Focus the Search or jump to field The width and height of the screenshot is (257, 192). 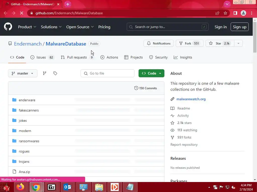click(x=167, y=27)
